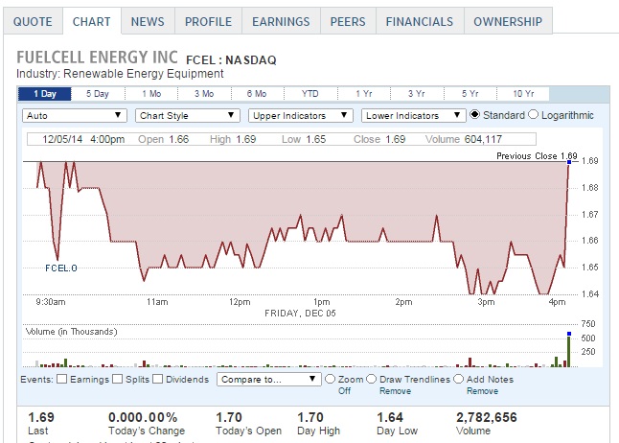Click the FCEL : NASDAQ ticker text
This screenshot has width=619, height=443.
click(x=231, y=60)
